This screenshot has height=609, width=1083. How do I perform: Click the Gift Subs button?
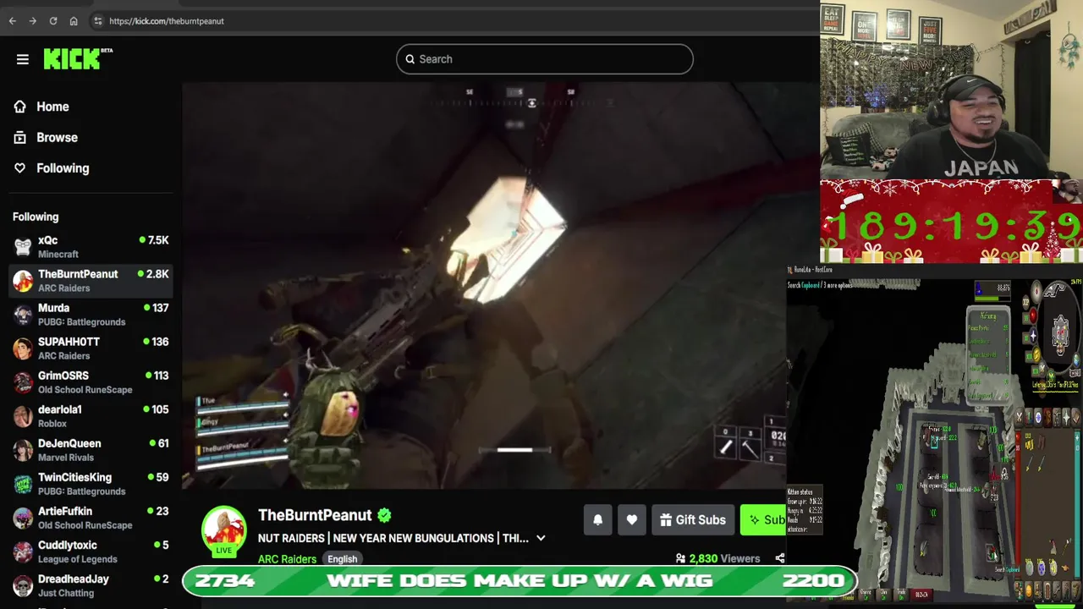693,520
